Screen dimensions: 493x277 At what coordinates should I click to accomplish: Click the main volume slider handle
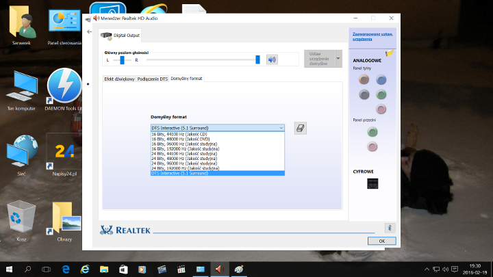(x=257, y=60)
